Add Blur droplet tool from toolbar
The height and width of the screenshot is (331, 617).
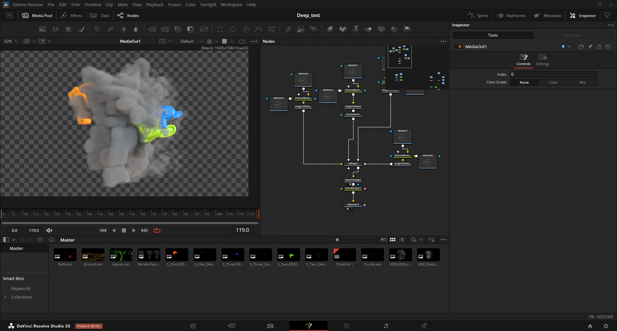[x=136, y=29]
